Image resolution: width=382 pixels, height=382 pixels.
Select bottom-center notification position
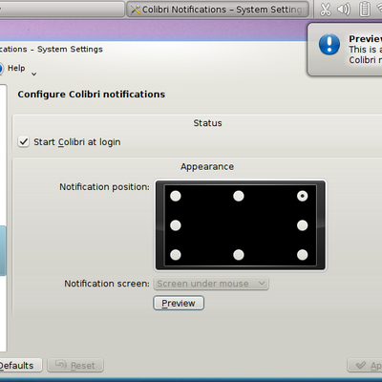[239, 255]
